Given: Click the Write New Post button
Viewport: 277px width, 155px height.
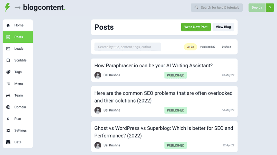Looking at the screenshot, I should click(196, 27).
